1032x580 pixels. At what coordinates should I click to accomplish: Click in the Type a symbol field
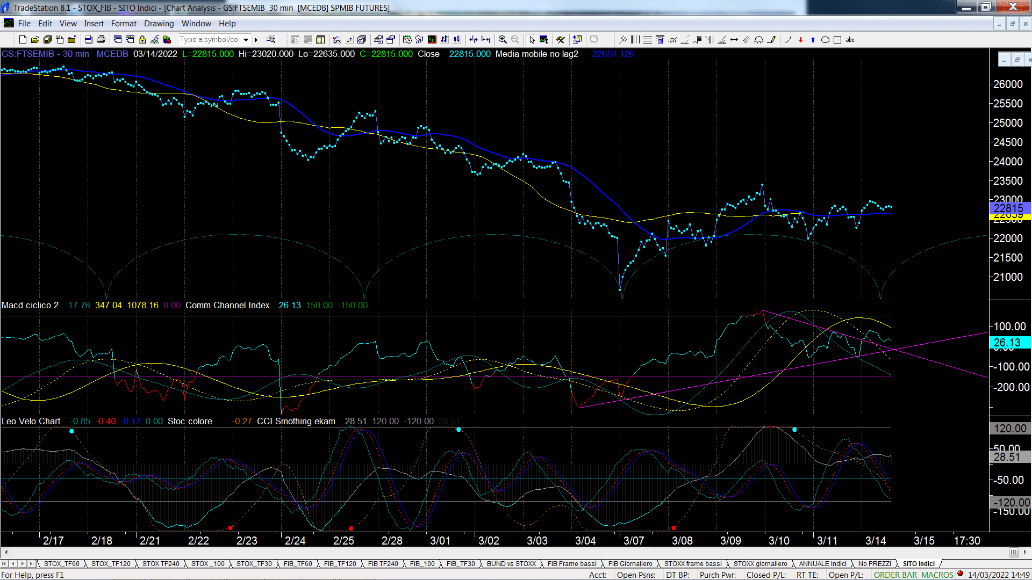(210, 40)
